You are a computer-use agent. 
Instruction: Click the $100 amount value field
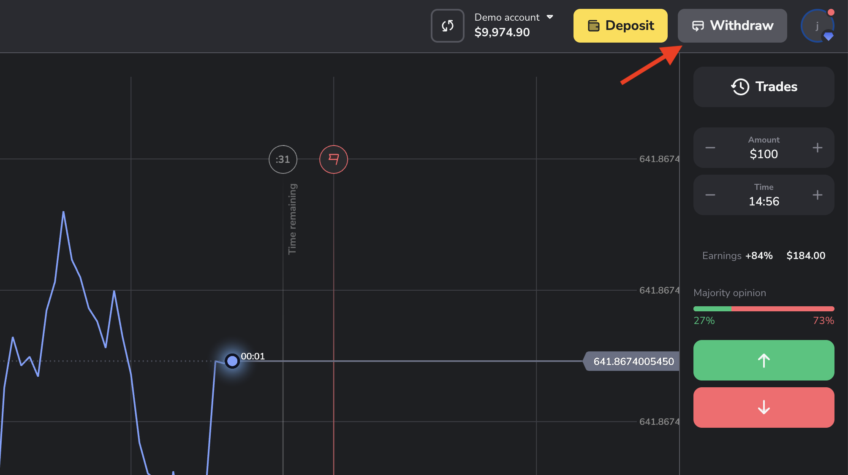[x=764, y=154]
